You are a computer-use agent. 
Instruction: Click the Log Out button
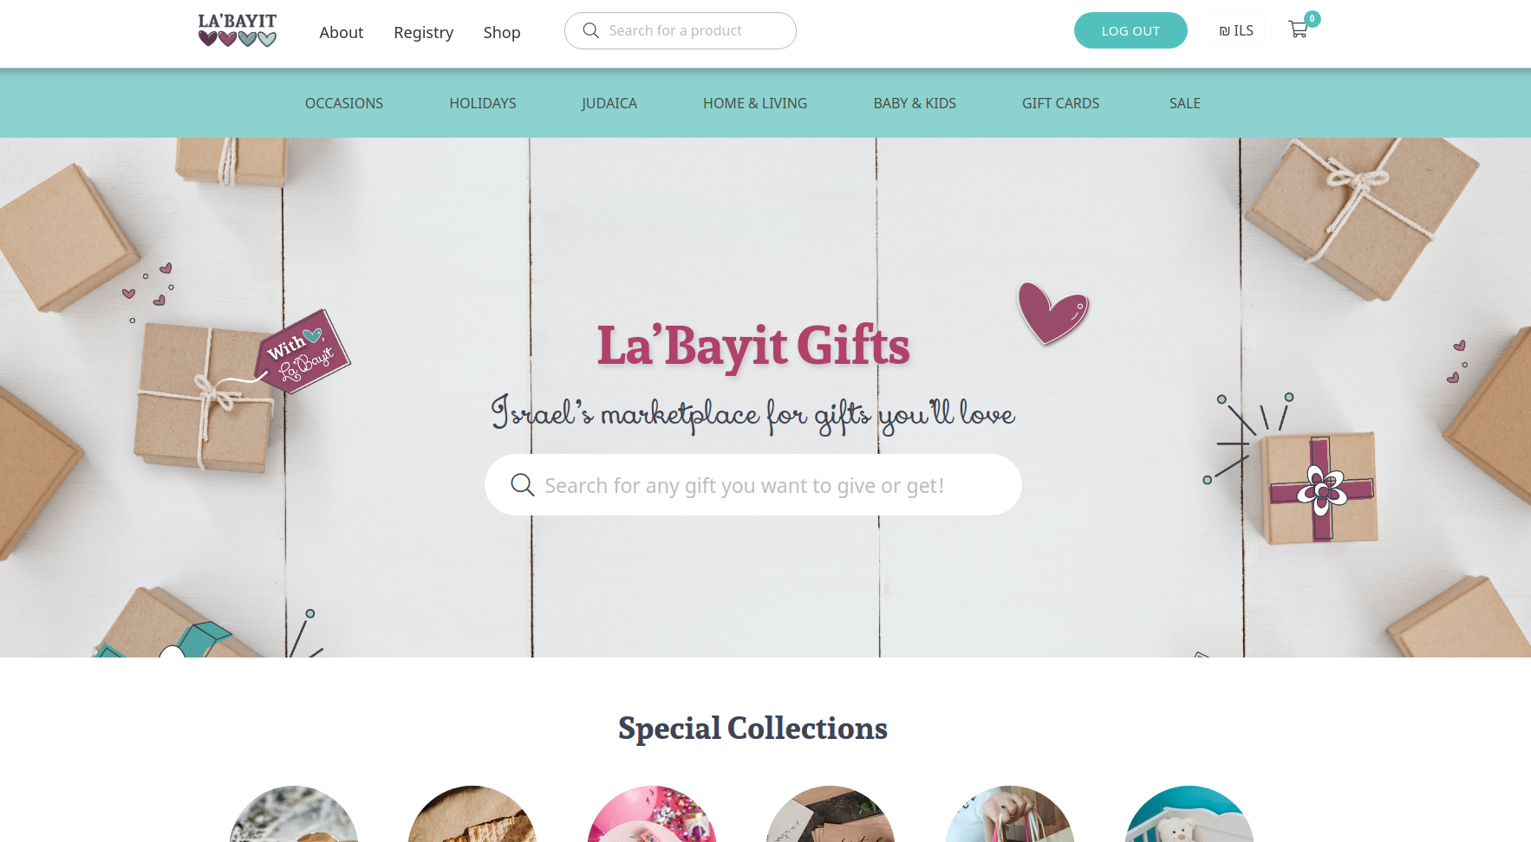tap(1130, 30)
